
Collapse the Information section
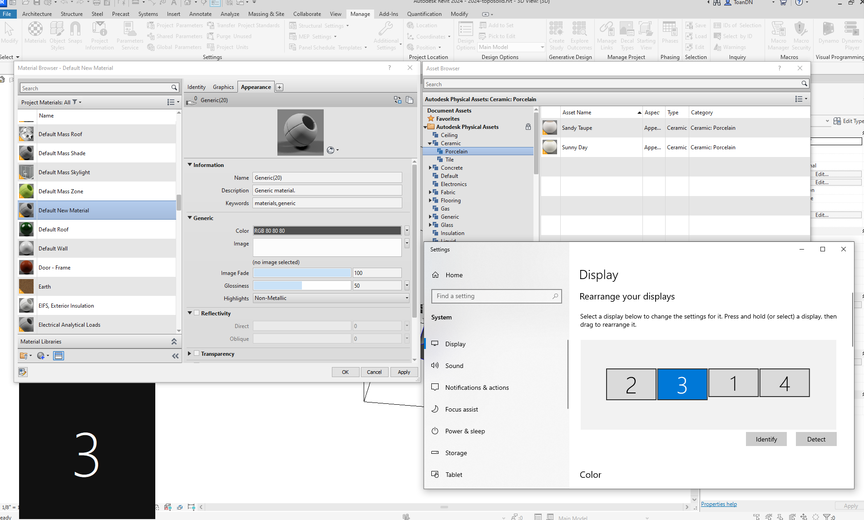click(x=190, y=165)
